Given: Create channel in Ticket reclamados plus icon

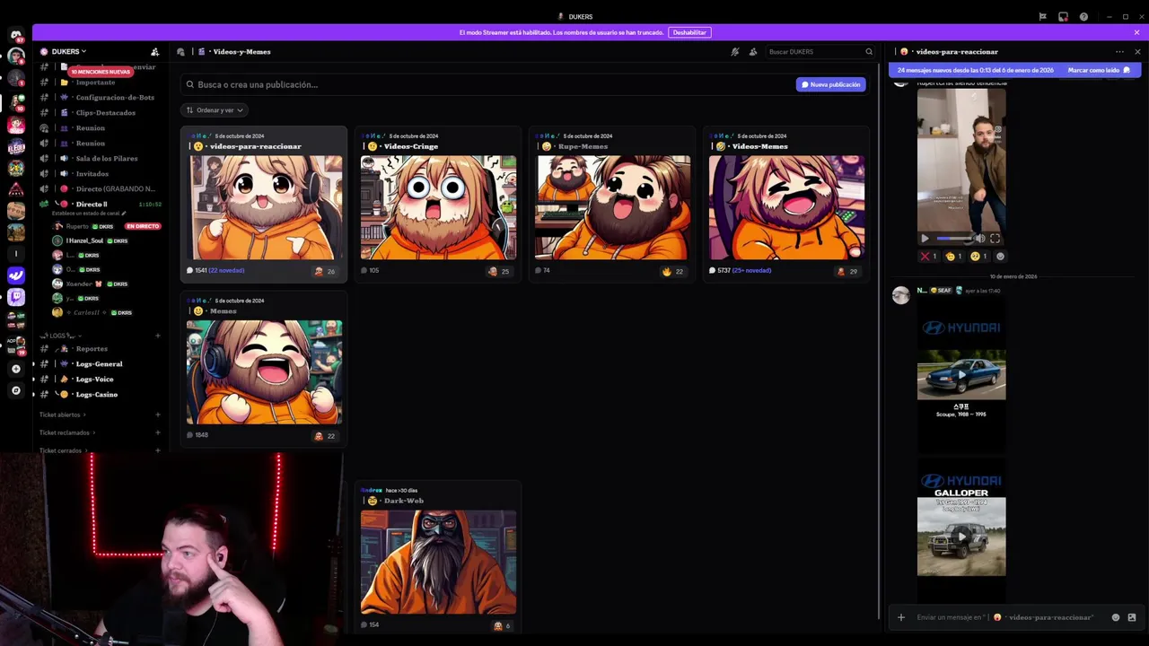Looking at the screenshot, I should (x=158, y=432).
